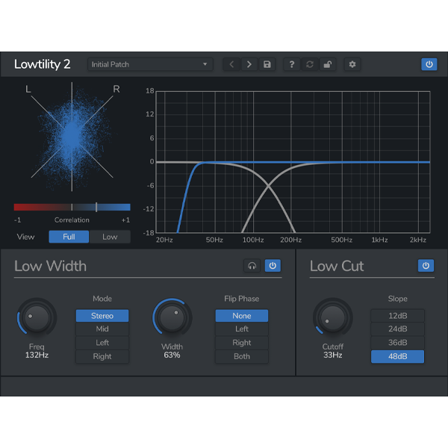Click the Lowtility 2 title
This screenshot has width=448, height=448.
click(x=43, y=64)
